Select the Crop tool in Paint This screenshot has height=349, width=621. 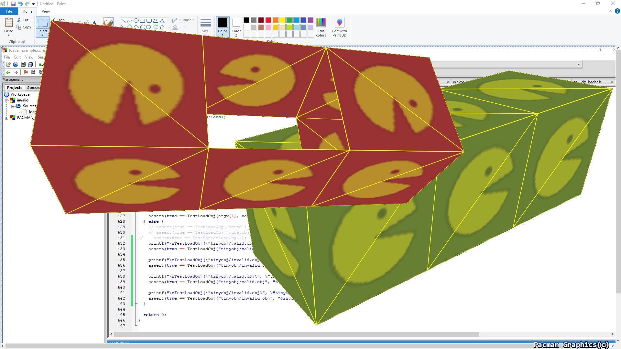(58, 20)
